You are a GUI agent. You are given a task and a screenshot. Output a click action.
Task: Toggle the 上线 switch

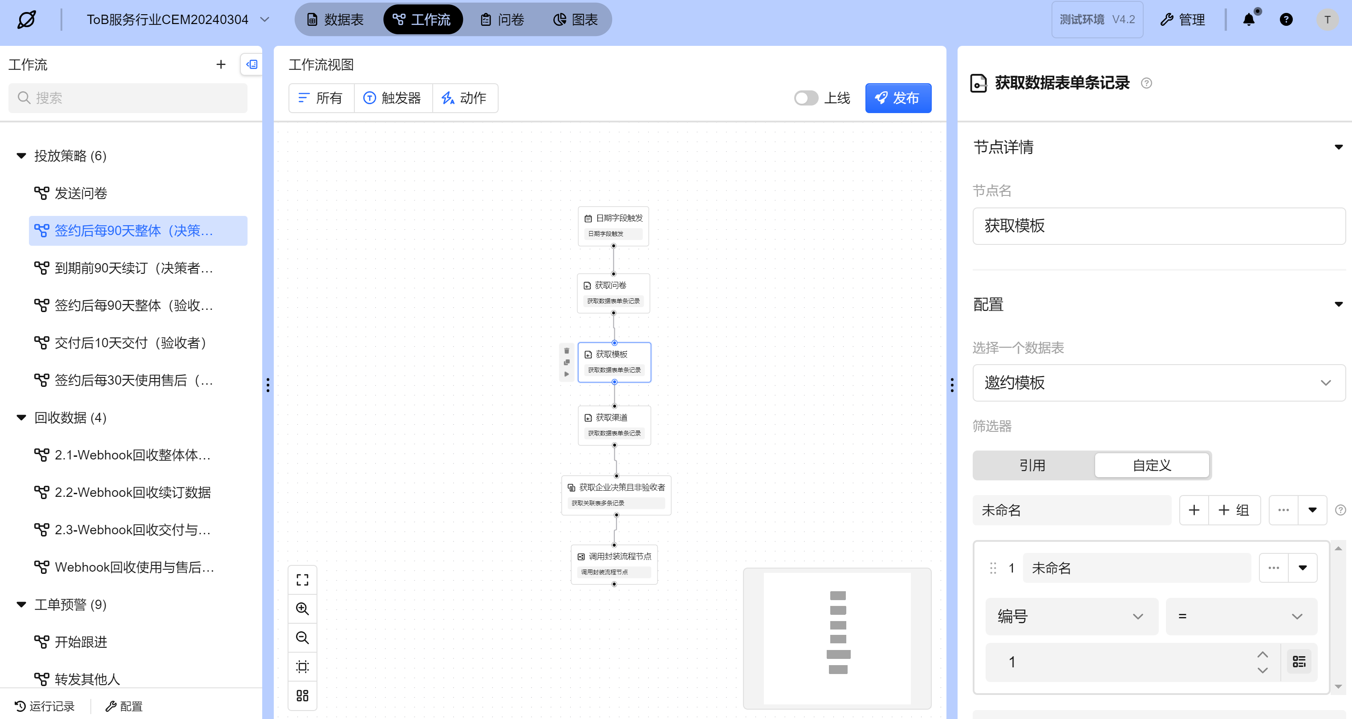tap(806, 98)
